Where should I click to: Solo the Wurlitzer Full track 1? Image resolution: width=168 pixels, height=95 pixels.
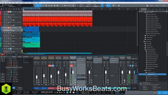6,12
